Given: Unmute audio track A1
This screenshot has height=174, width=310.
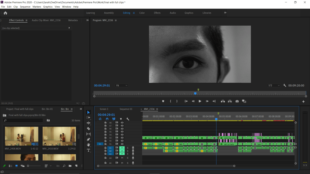Looking at the screenshot, I should pos(122,148).
